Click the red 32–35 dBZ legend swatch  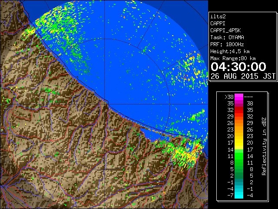pyautogui.click(x=239, y=110)
